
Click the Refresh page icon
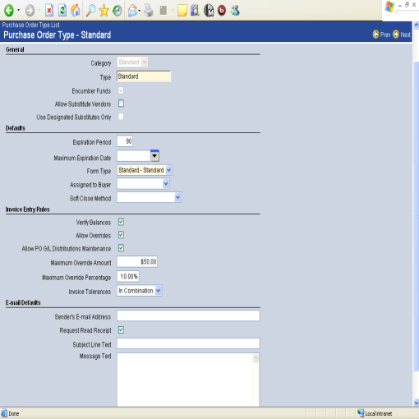click(62, 11)
